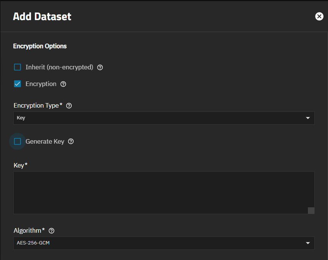328x260 pixels.
Task: Open help tooltip for Inherit (non-encrypted)
Action: [100, 67]
